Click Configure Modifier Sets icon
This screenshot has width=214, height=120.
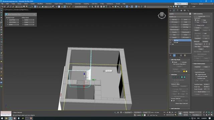coord(185,55)
